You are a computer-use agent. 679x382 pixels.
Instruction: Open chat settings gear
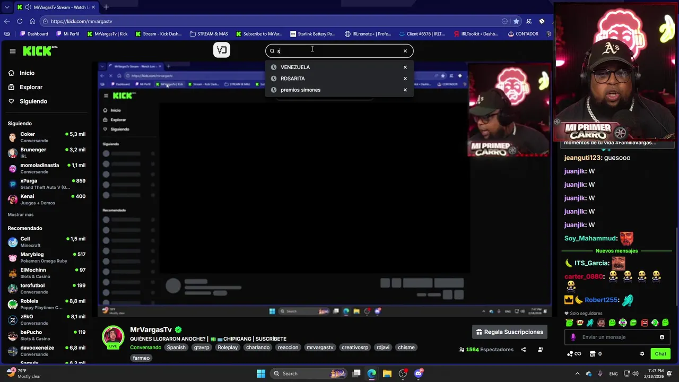[642, 354]
